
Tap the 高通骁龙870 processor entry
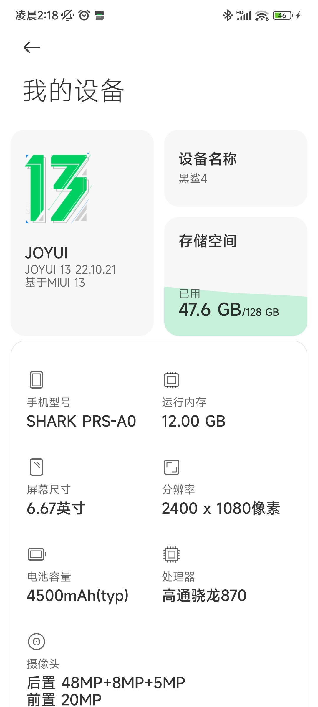click(x=204, y=595)
